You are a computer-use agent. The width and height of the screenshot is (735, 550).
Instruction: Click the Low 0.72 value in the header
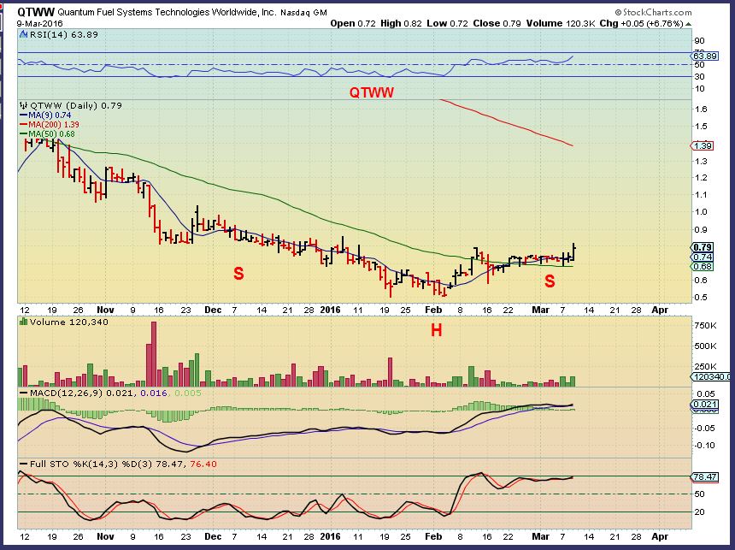447,23
